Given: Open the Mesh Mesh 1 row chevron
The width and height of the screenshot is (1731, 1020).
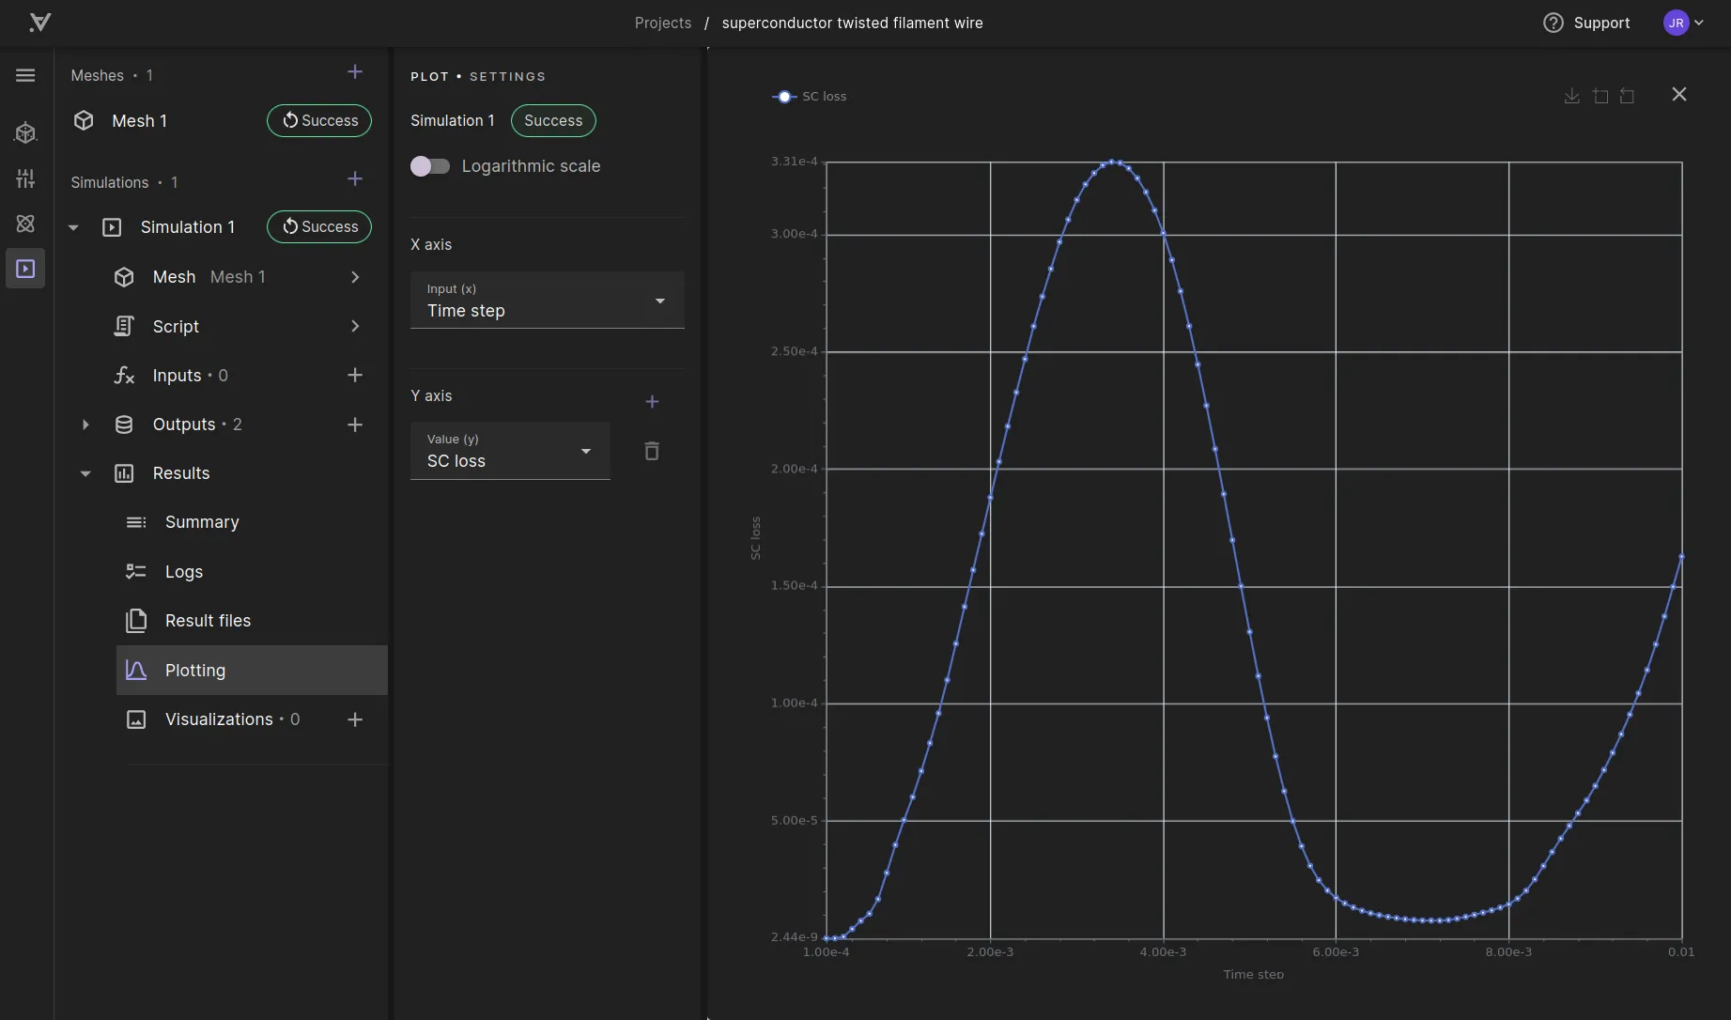Looking at the screenshot, I should [x=355, y=277].
